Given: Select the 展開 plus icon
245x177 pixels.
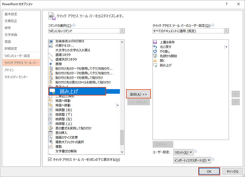Looking at the screenshot, I should [51, 64].
